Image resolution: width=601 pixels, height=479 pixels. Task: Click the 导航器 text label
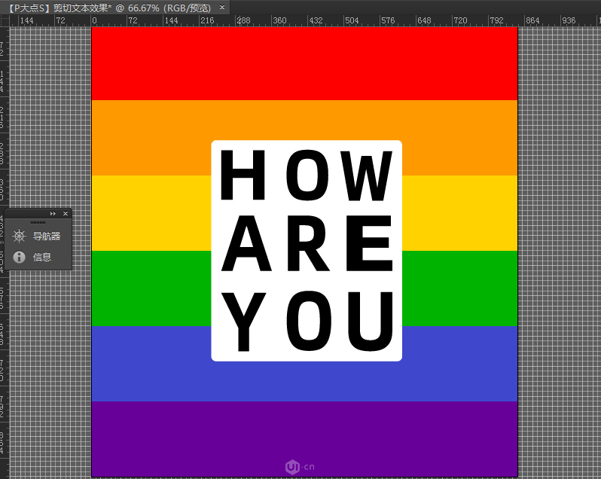click(x=47, y=236)
